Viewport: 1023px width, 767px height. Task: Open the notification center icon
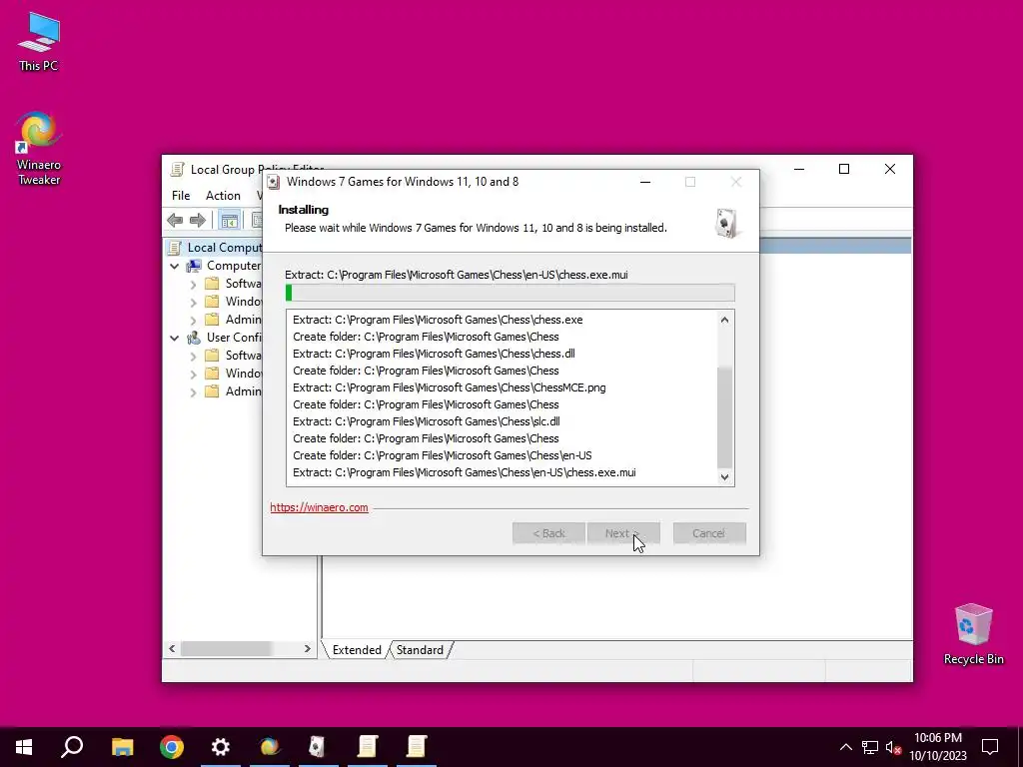[x=990, y=747]
